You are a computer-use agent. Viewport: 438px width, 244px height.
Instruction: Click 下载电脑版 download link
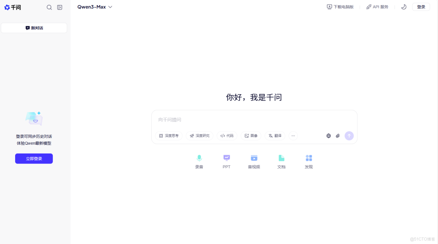click(x=340, y=7)
